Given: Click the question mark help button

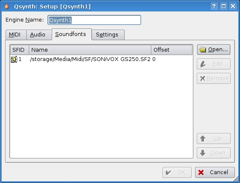Looking at the screenshot, I should (214, 6).
